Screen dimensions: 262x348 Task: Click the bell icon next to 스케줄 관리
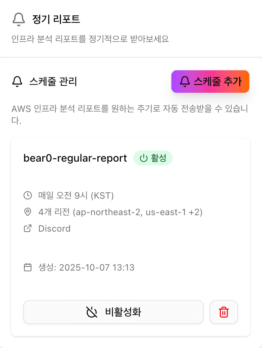(x=17, y=81)
